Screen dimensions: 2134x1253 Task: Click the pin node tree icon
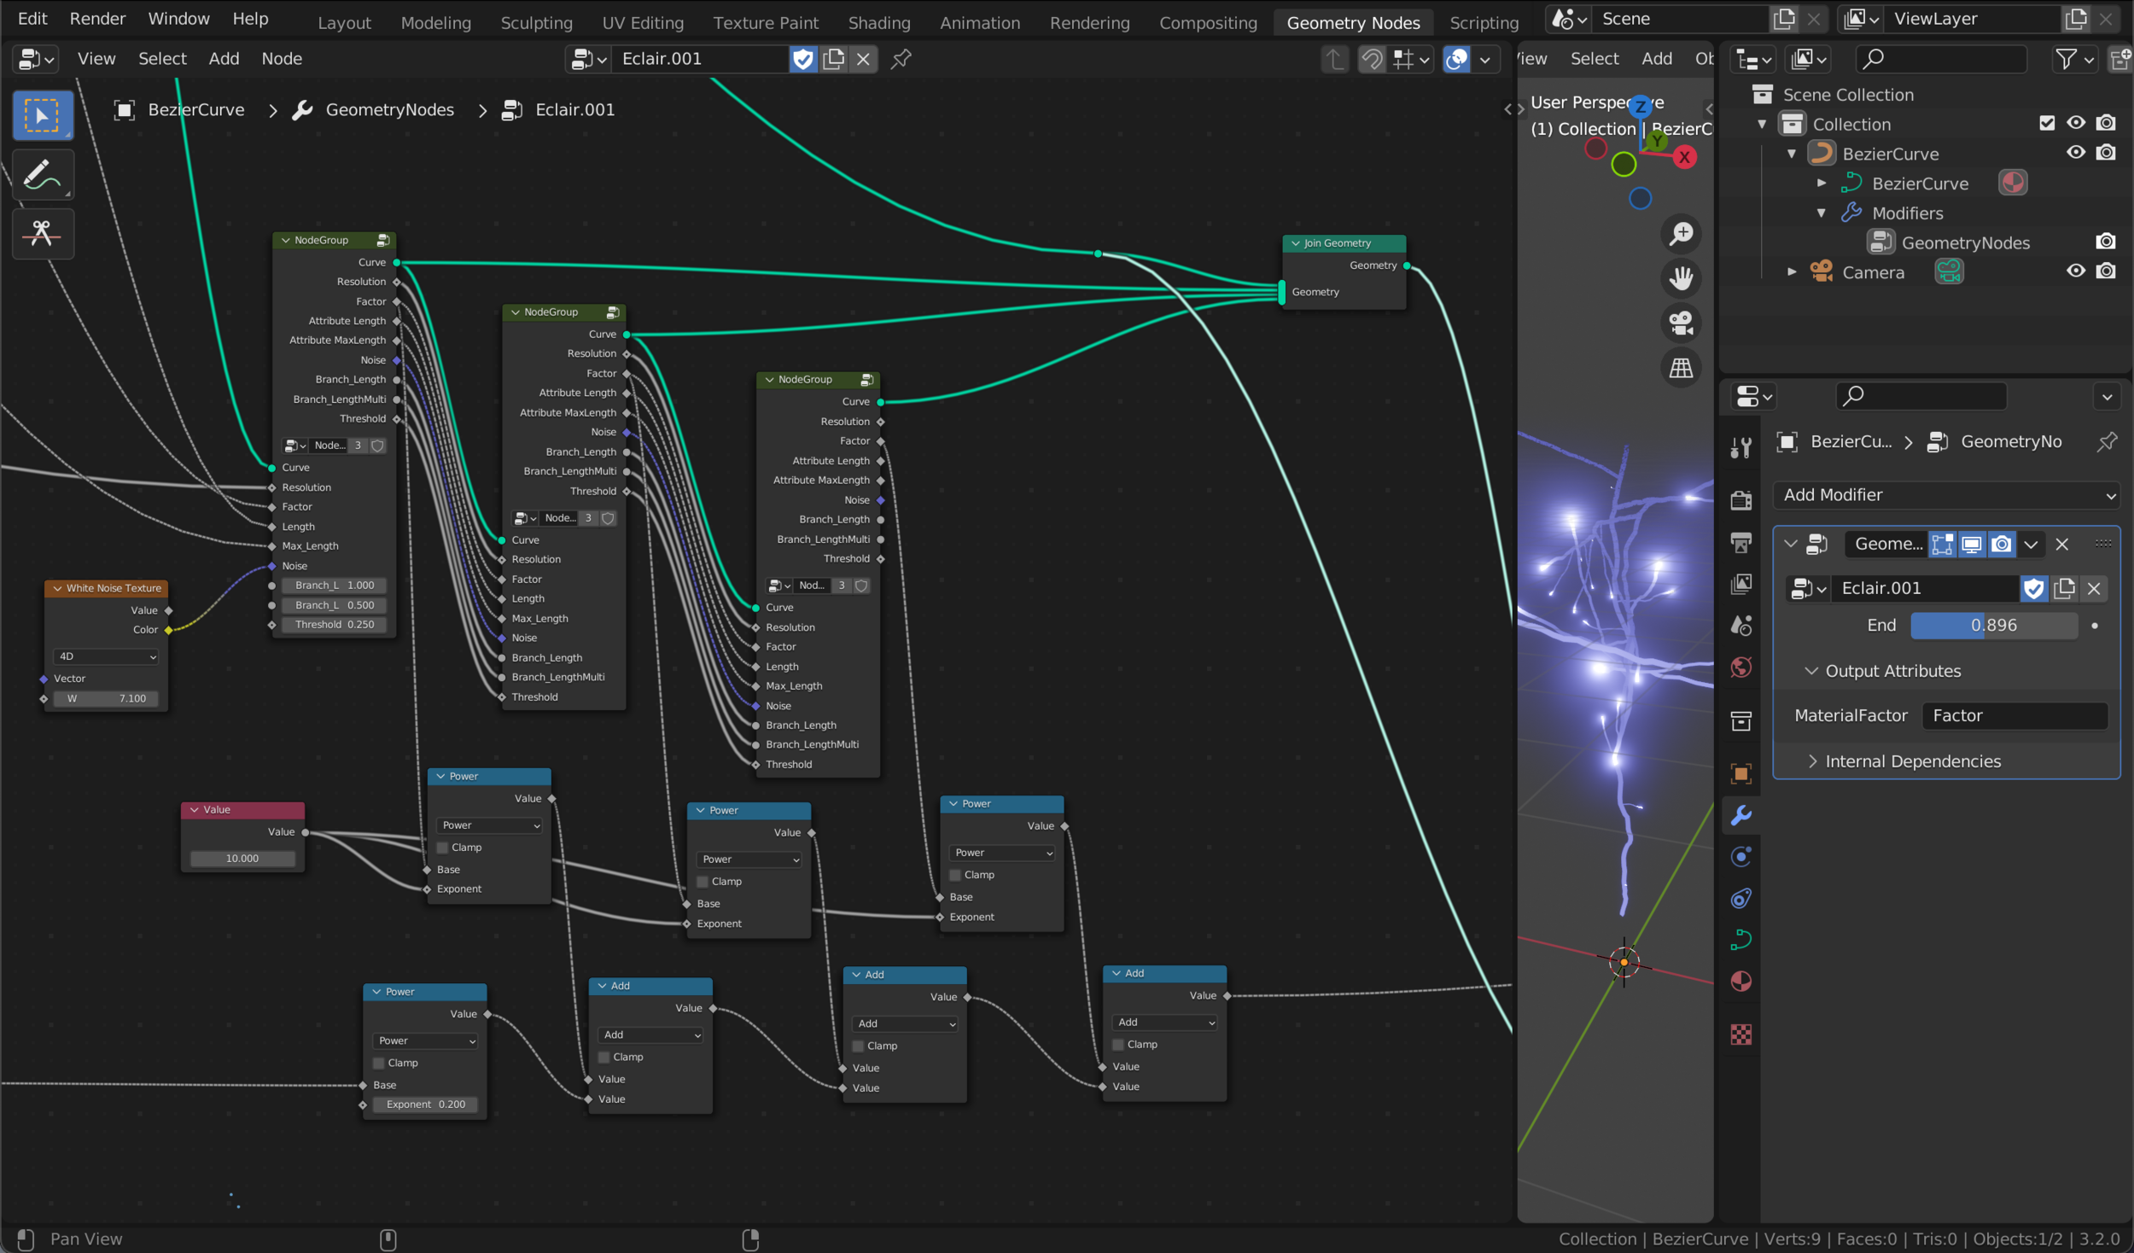click(x=901, y=59)
